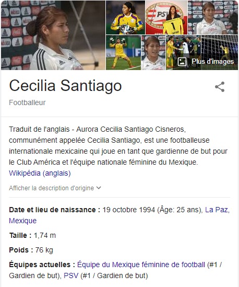This screenshot has width=239, height=287.
Task: Click Afficher la description d'origine text
Action: [x=51, y=188]
